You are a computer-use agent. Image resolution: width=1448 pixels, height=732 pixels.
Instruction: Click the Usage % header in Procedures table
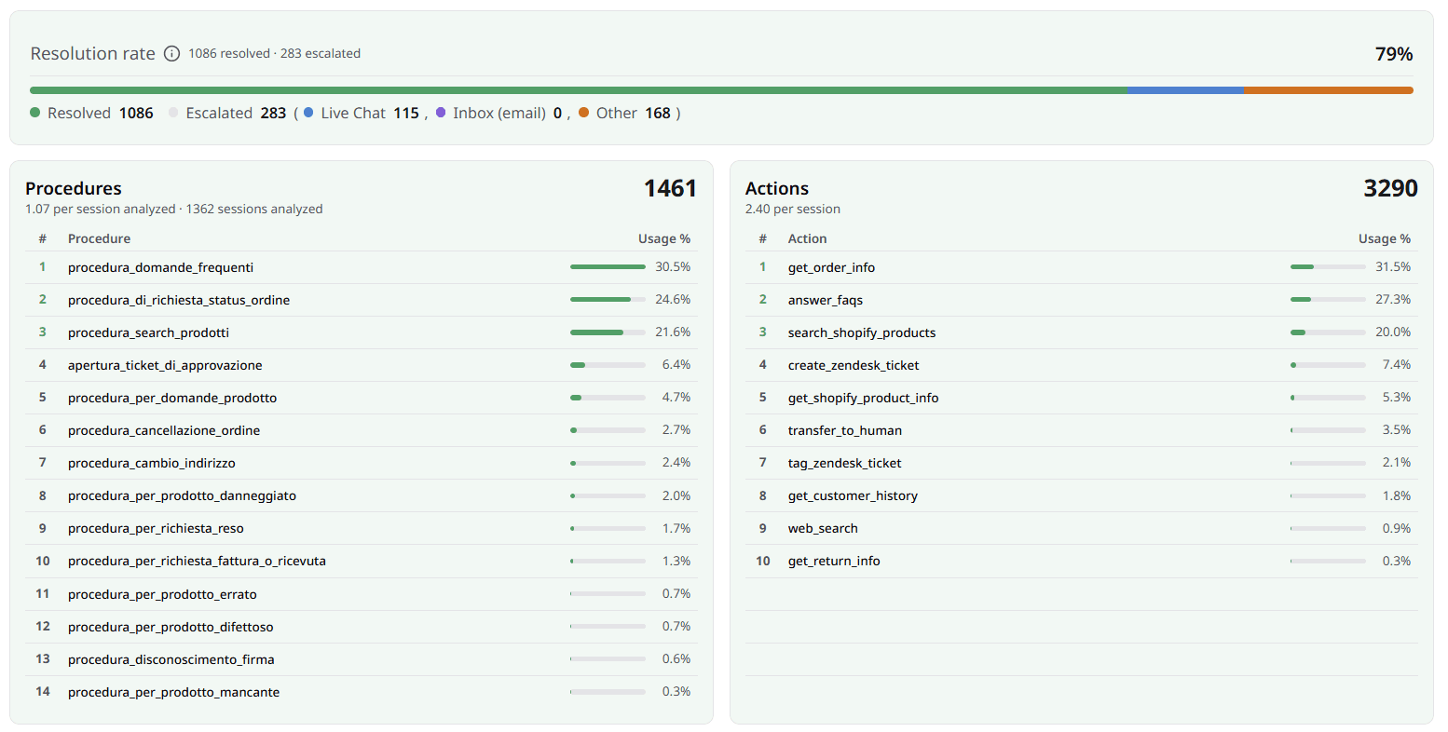[664, 239]
